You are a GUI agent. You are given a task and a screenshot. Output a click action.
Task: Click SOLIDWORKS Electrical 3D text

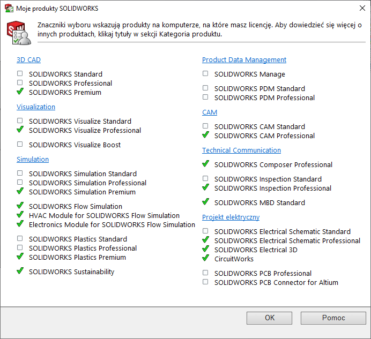click(x=256, y=250)
